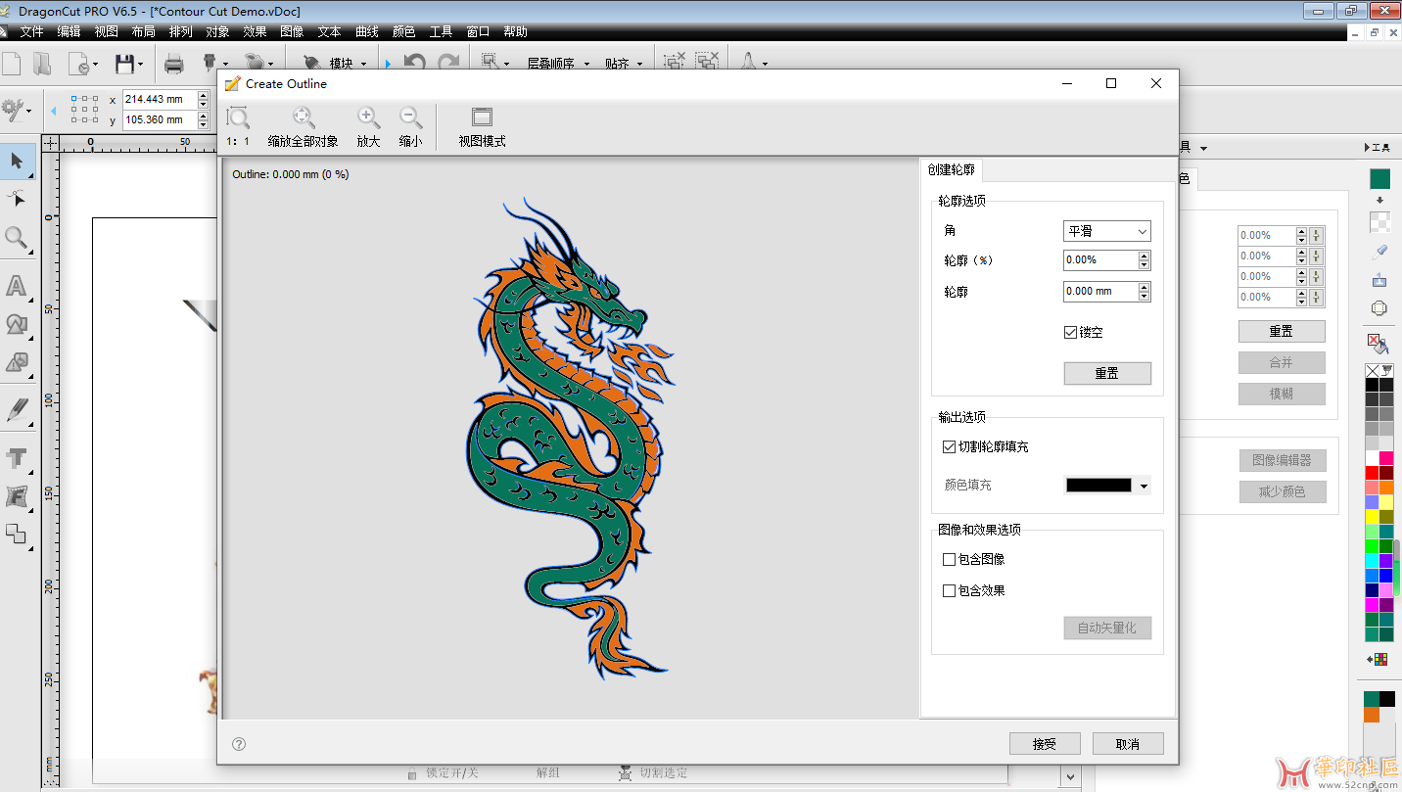
Task: Select the zoom magnifier tool in left toolbar
Action: pyautogui.click(x=17, y=238)
